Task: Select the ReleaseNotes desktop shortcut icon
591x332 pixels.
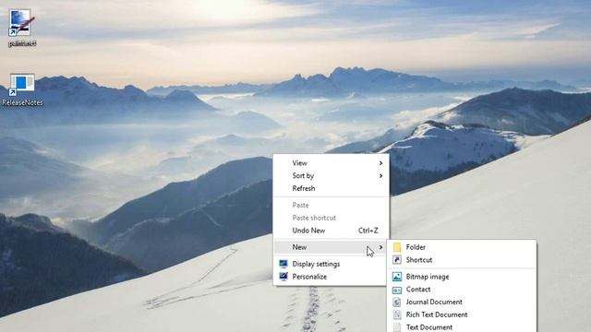Action: [22, 84]
